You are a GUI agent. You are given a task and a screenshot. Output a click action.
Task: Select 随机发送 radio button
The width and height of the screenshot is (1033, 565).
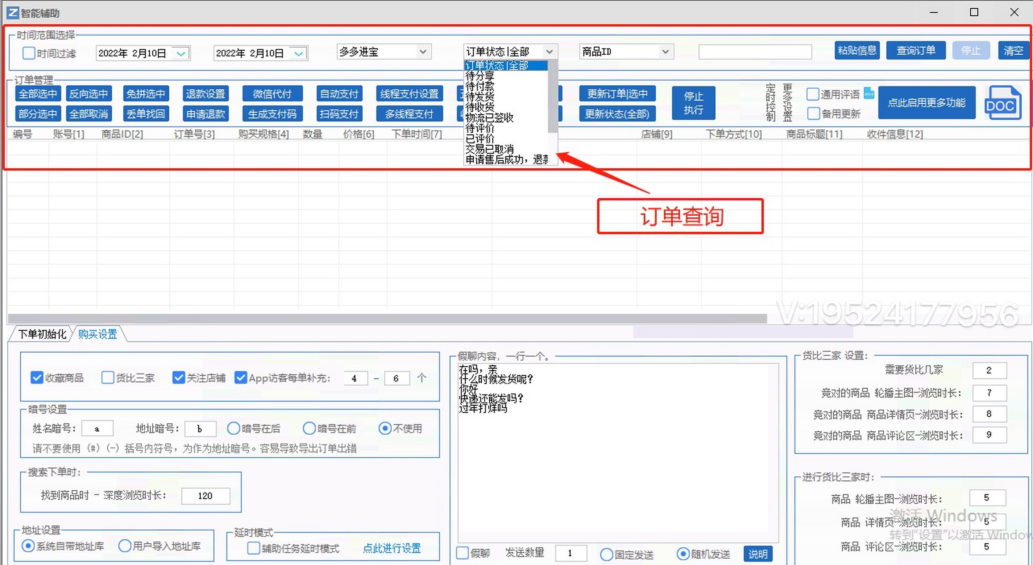(683, 554)
